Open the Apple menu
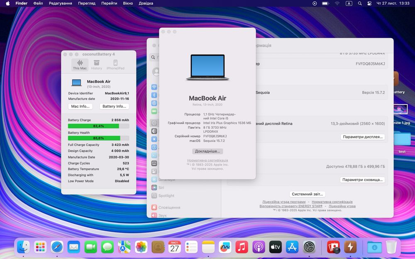The image size is (415, 259). tap(7, 3)
